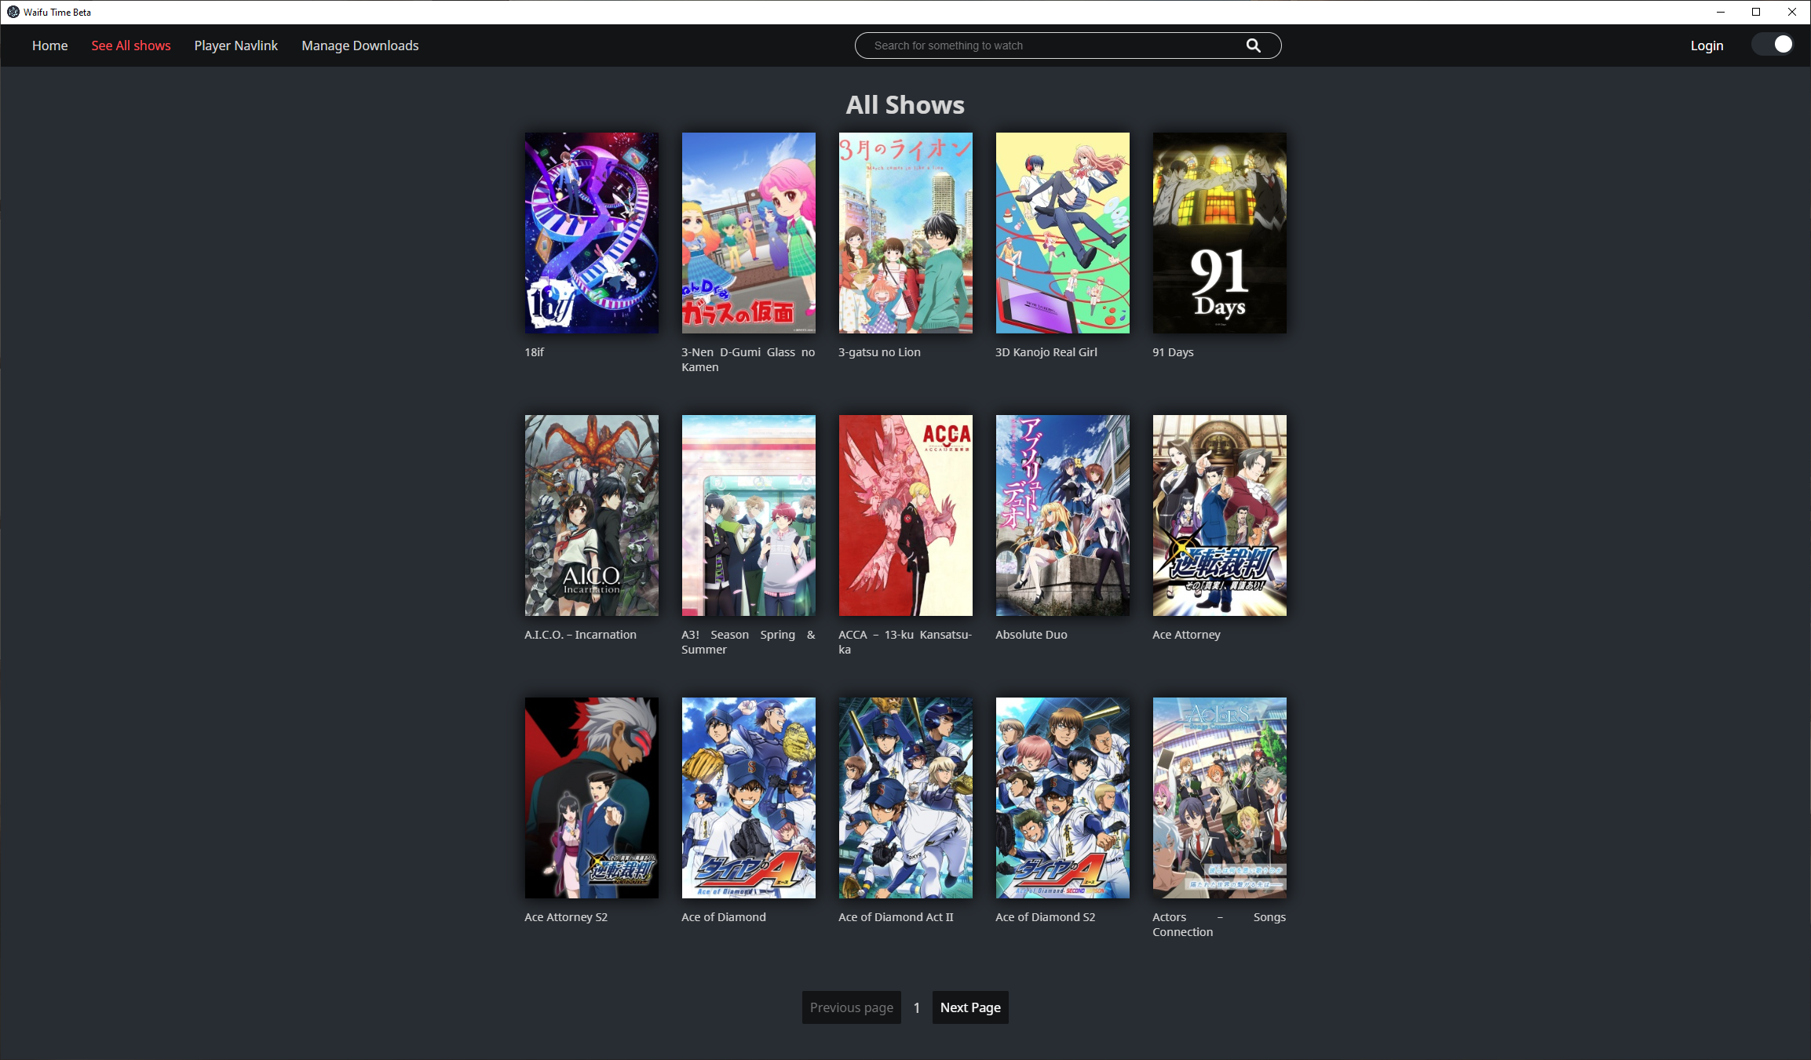Click the Actors Songs Connection thumbnail
1811x1060 pixels.
tap(1218, 797)
